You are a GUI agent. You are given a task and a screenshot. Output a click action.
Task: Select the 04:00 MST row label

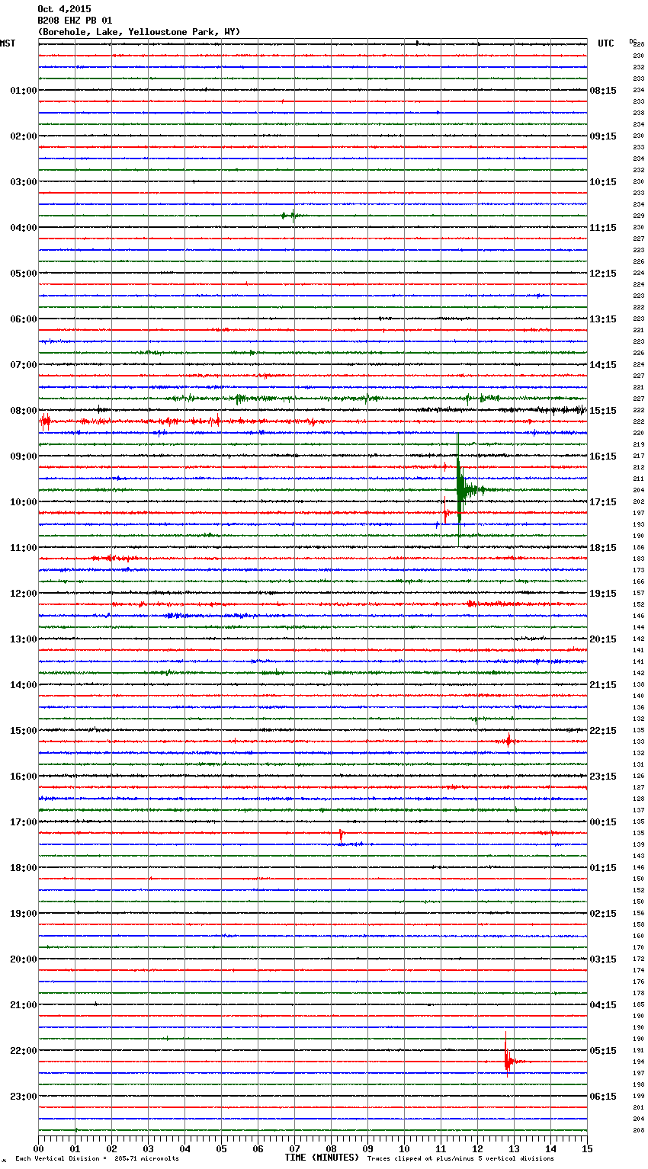click(24, 228)
